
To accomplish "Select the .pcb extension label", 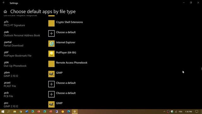I will (6, 93).
